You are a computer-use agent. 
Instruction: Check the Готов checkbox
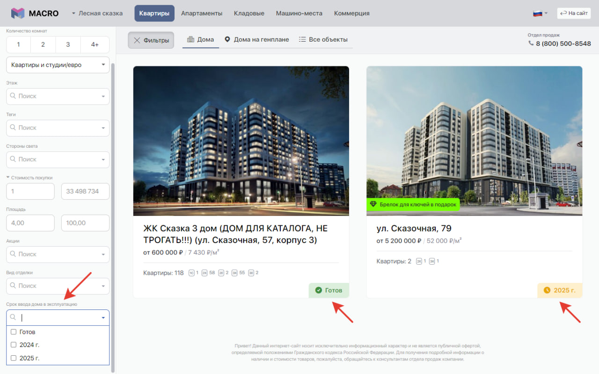[14, 332]
